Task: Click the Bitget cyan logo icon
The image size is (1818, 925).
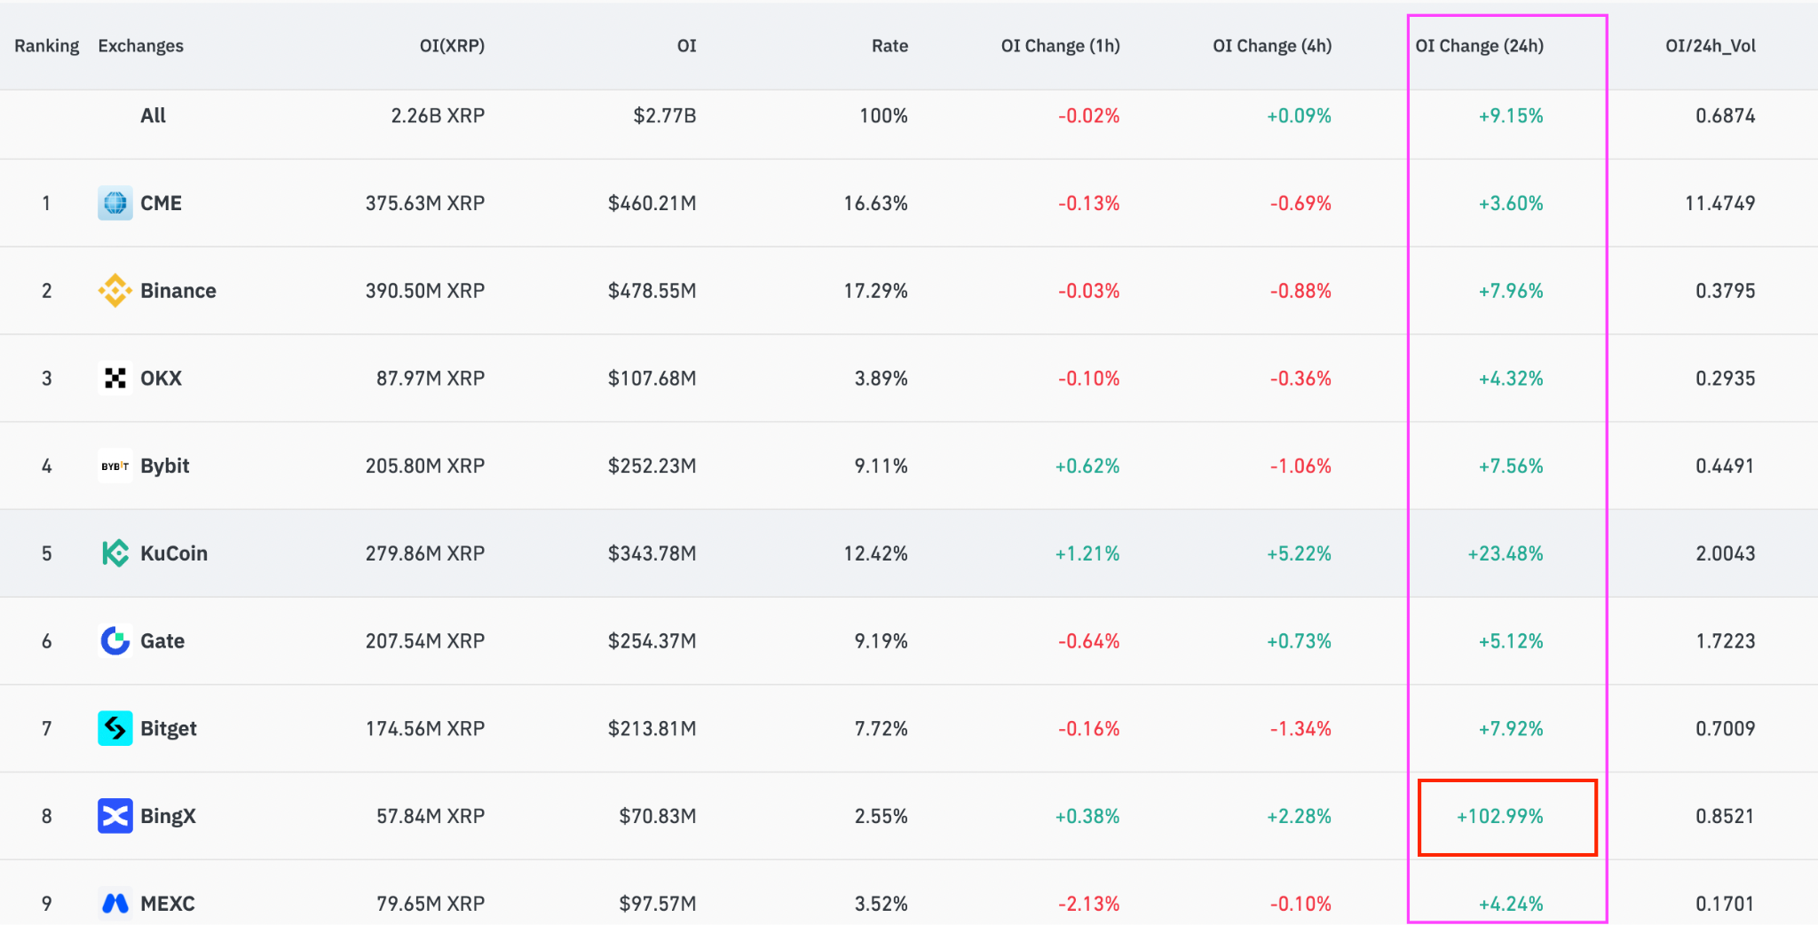Action: pyautogui.click(x=115, y=728)
